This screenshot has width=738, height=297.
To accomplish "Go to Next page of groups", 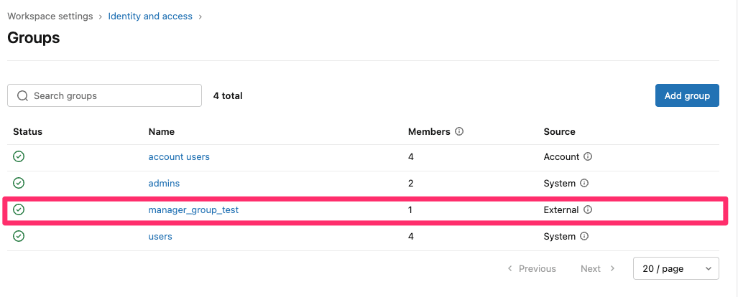I will point(598,269).
